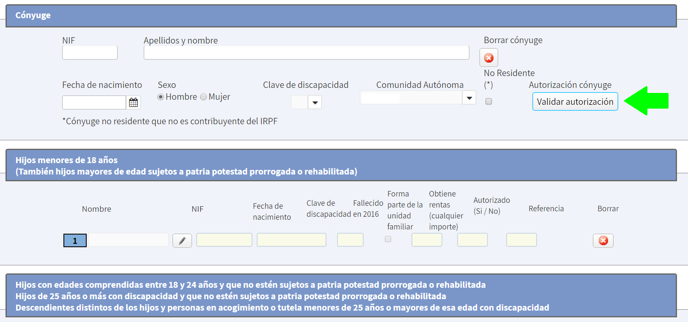Click the Hijos entre 18 y 24 años header
The width and height of the screenshot is (688, 322).
coord(341,296)
